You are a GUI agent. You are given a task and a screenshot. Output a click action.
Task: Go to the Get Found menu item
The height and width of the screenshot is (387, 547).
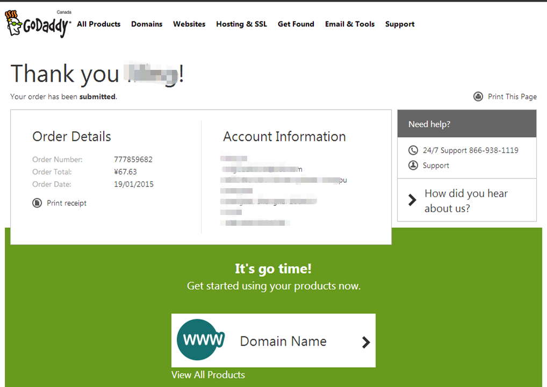click(x=296, y=24)
